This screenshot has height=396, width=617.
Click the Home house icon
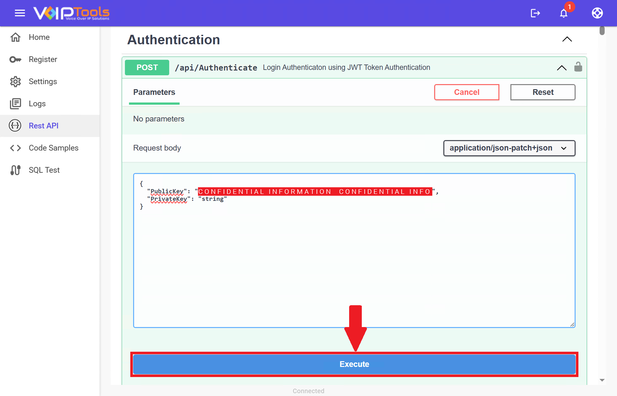(15, 37)
